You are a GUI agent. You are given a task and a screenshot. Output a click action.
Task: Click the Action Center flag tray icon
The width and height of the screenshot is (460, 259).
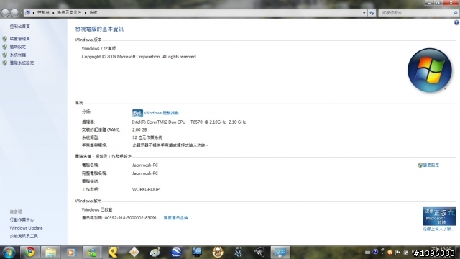[x=397, y=253]
